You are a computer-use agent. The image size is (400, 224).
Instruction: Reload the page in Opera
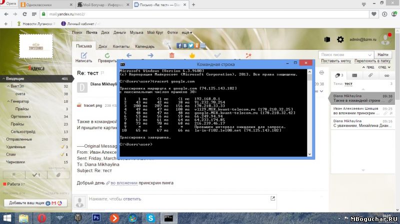pyautogui.click(x=24, y=14)
